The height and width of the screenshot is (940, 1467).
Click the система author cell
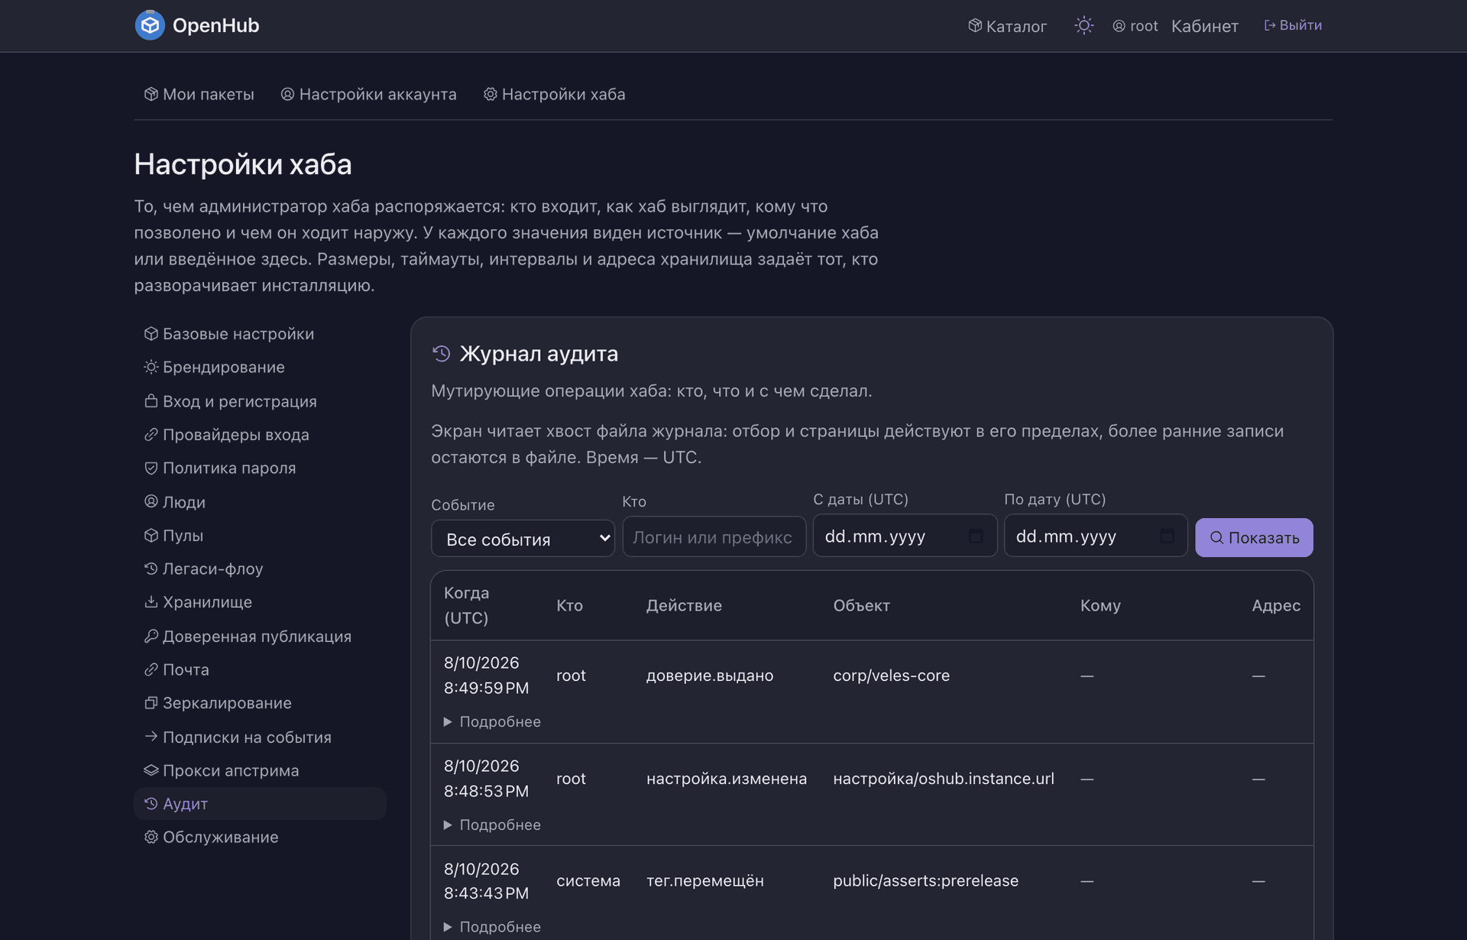click(588, 880)
